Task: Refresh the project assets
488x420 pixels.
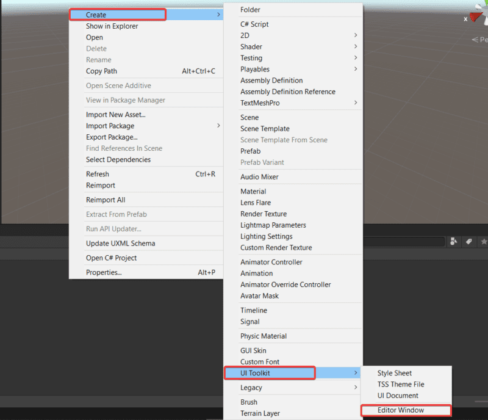Action: 97,173
